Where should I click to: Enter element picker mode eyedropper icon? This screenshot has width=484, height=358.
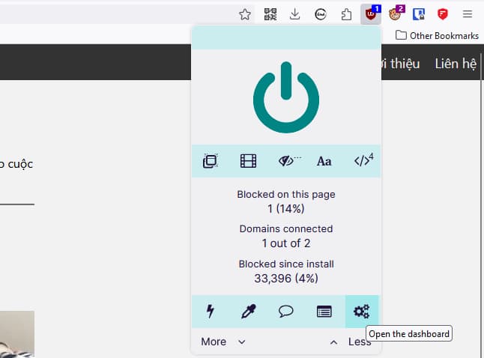coord(249,311)
